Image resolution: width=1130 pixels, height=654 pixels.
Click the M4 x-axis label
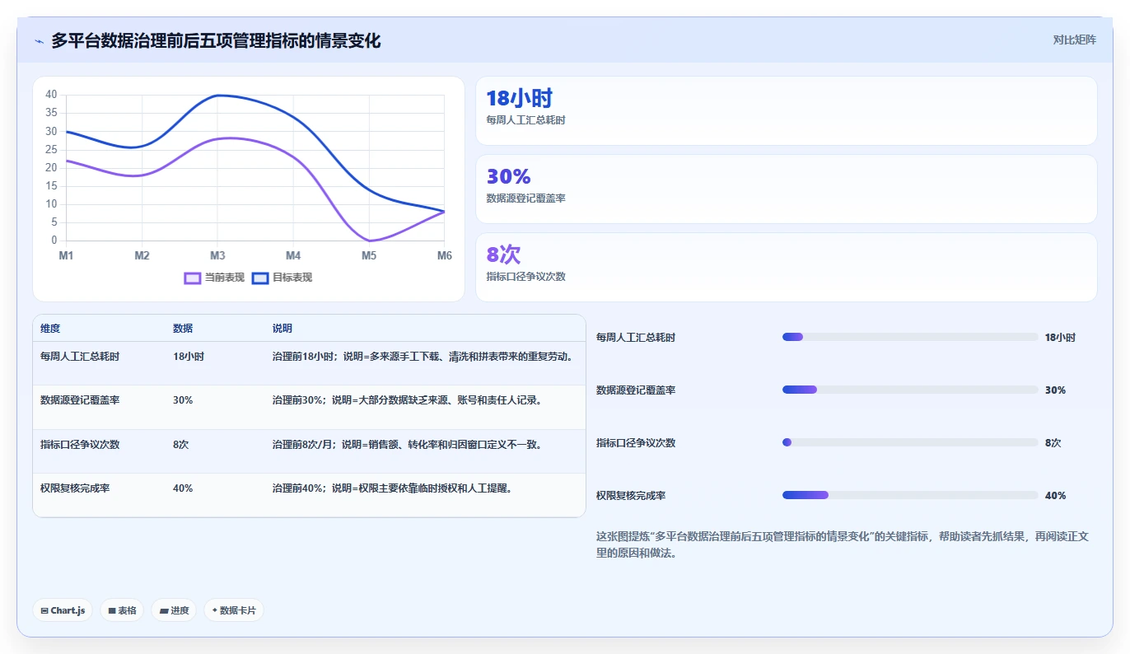click(x=293, y=256)
